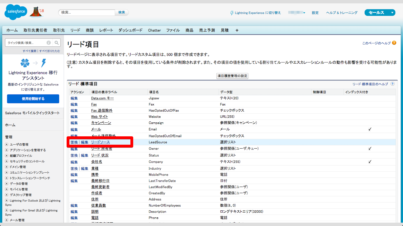Expand the トランスレーションワークベンチ section
The image size is (403, 226).
(6, 178)
